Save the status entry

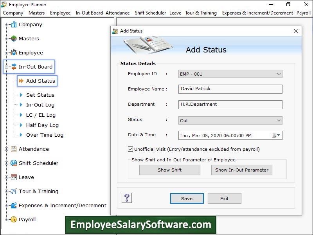[x=187, y=199]
